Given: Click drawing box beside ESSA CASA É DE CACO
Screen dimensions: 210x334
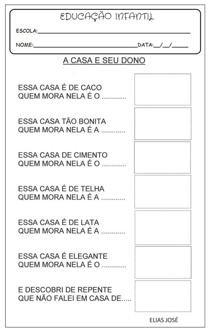Looking at the screenshot, I should (163, 89).
